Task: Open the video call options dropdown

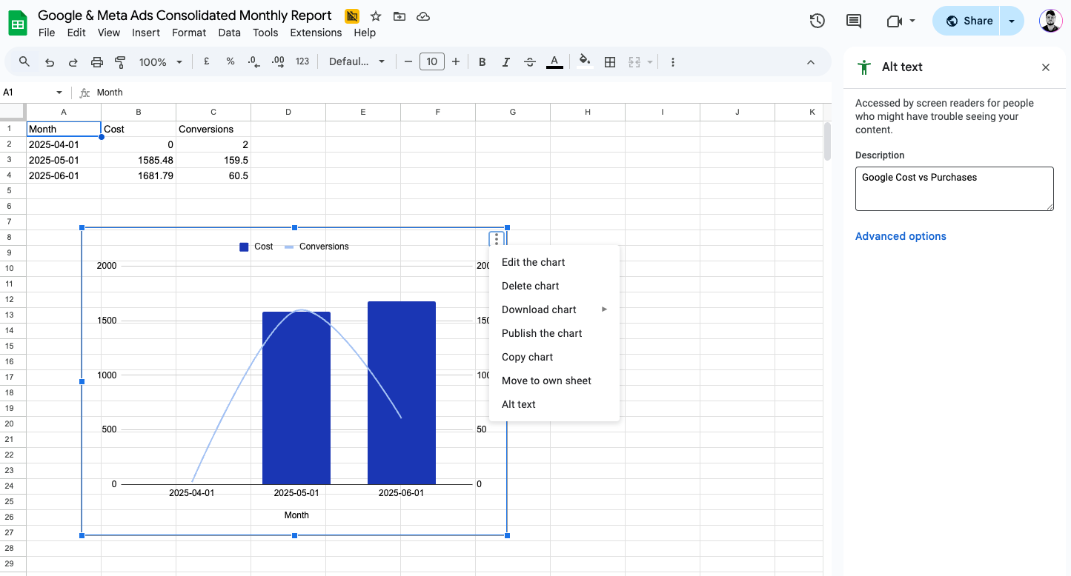Action: tap(912, 21)
